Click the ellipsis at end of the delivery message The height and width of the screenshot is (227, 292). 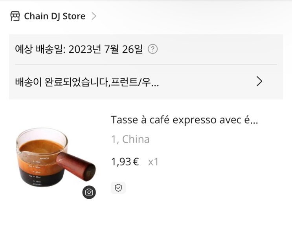155,86
